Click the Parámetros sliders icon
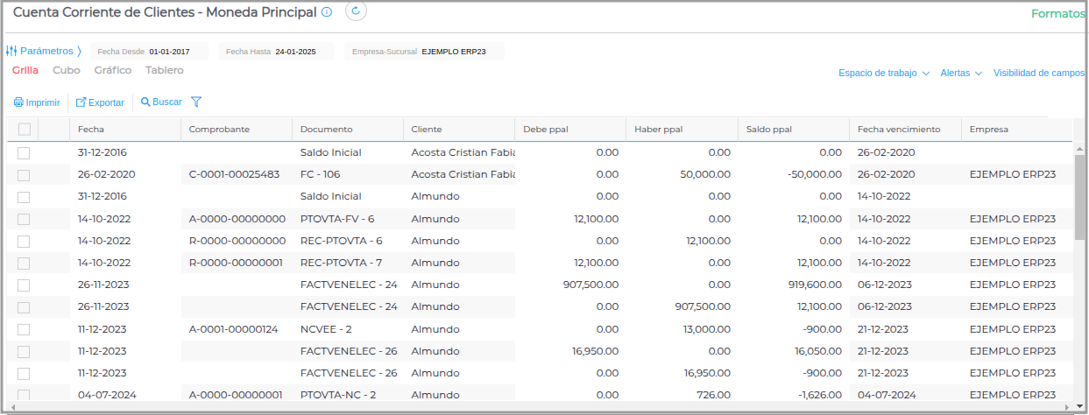This screenshot has width=1089, height=415. point(11,51)
